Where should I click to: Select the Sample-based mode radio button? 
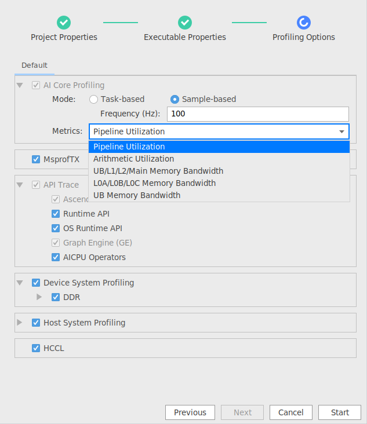[x=175, y=99]
